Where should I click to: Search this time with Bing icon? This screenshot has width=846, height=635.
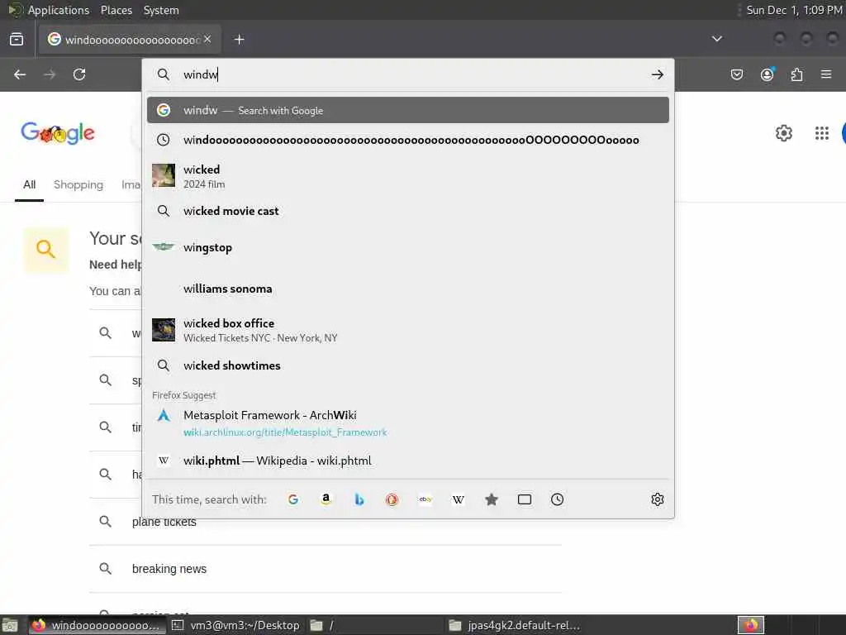[359, 499]
